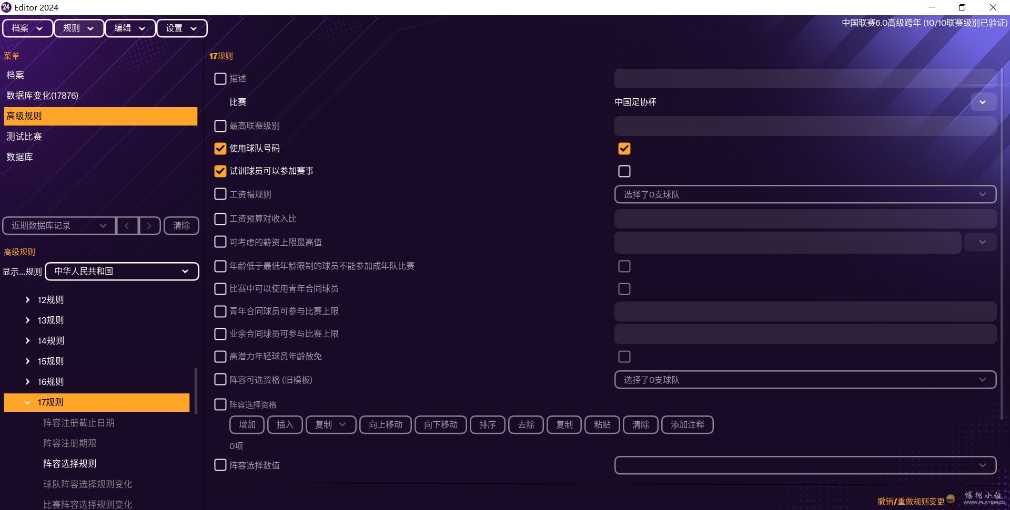Open the 档案 menu
The height and width of the screenshot is (510, 1010).
[x=27, y=28]
